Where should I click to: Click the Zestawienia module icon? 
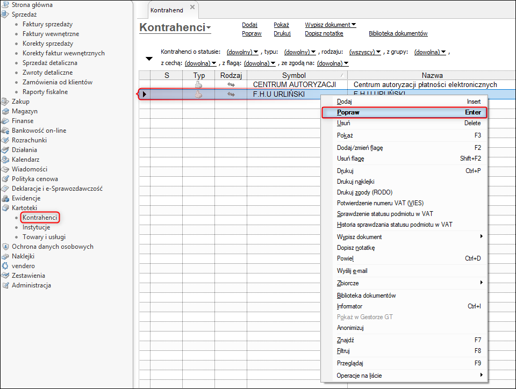click(5, 276)
